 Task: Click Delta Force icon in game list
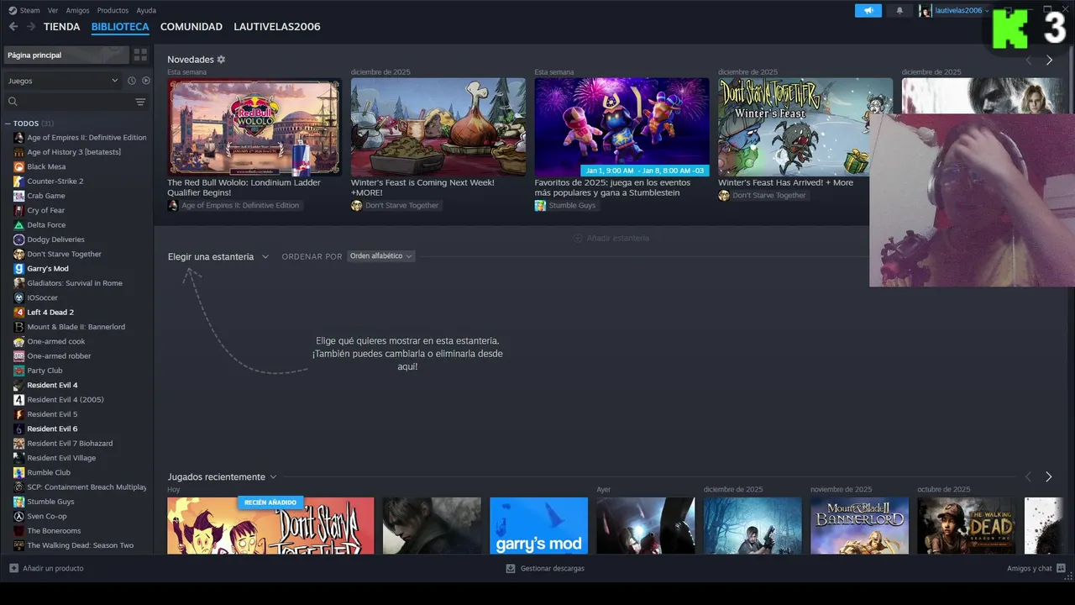click(x=18, y=224)
